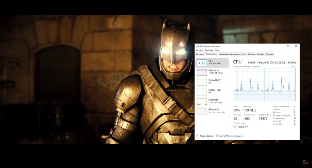Open the Detalles tab
312x168 pixels.
pyautogui.click(x=261, y=54)
